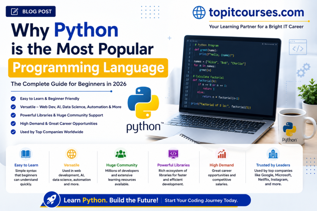The image size is (317, 211).
Task: Click the yellow 'Programming Language' banner
Action: pyautogui.click(x=88, y=68)
